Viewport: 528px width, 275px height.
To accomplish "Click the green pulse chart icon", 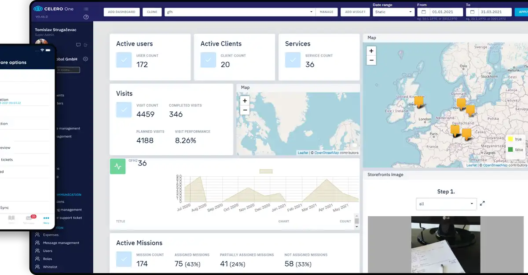I will [x=117, y=166].
